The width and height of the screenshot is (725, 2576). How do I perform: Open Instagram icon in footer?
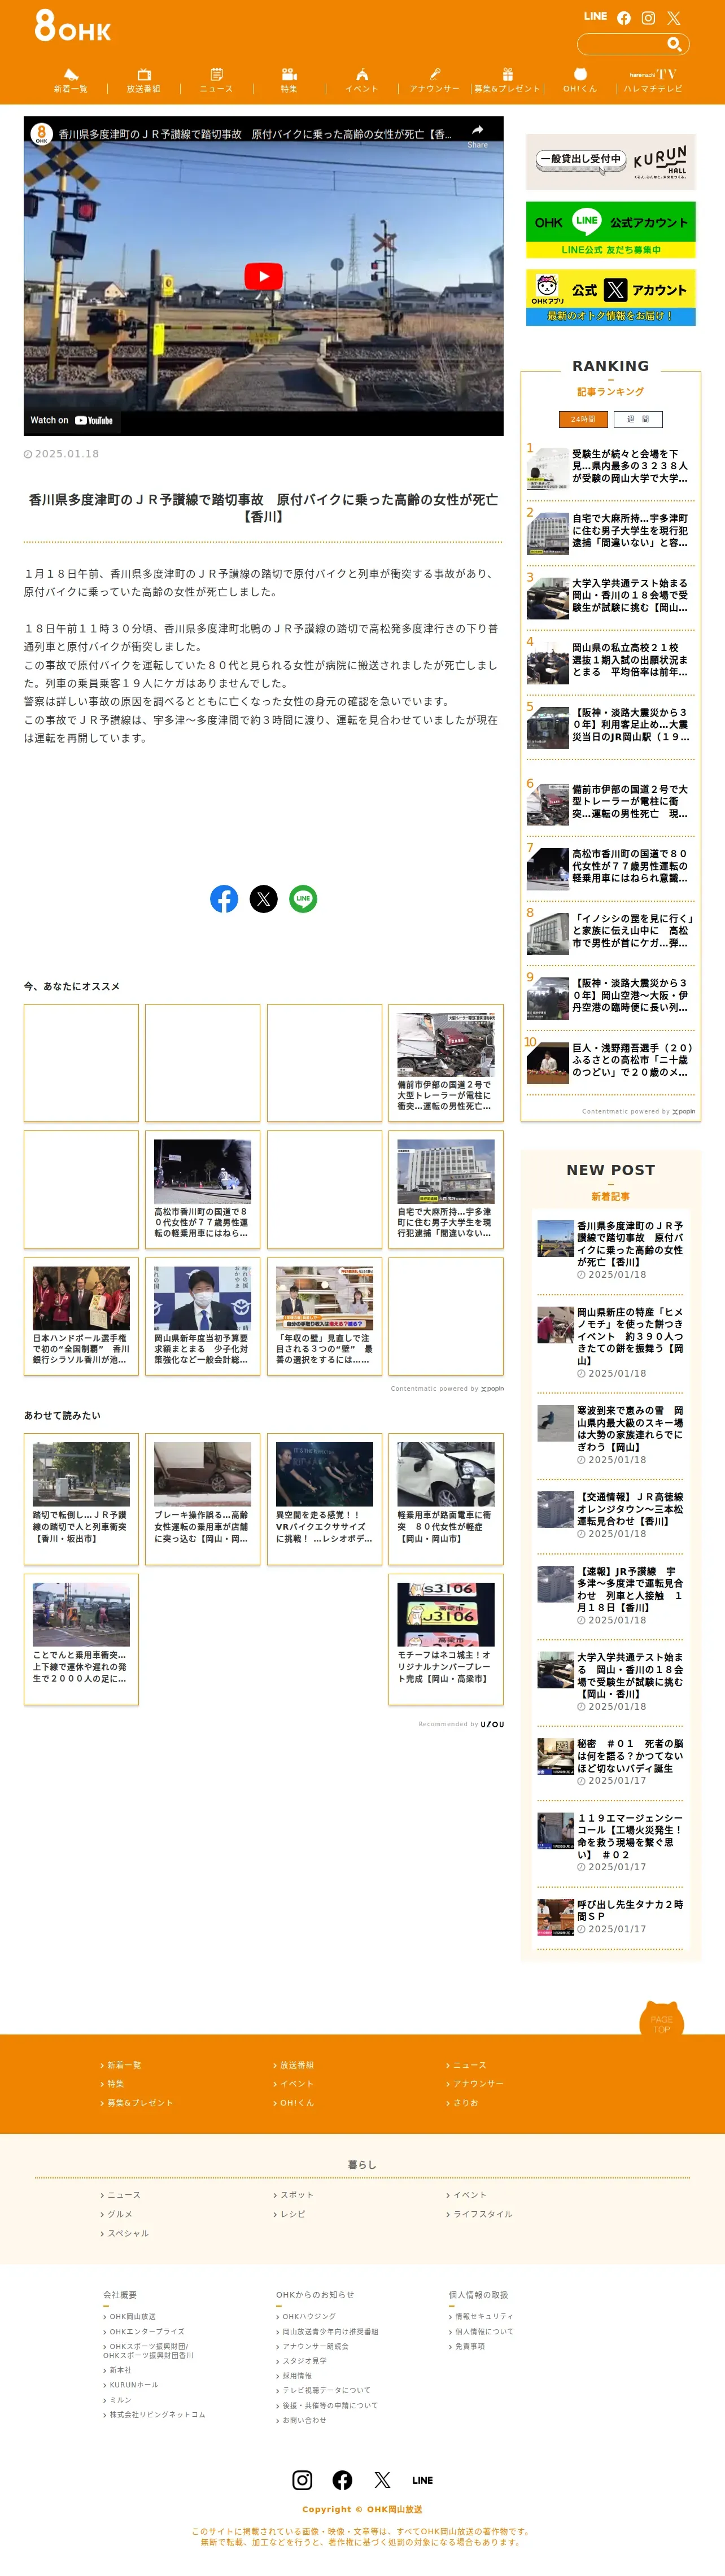302,2480
